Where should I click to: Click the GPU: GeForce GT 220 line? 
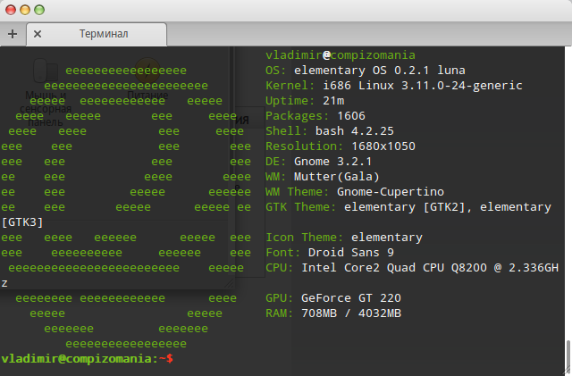point(333,298)
